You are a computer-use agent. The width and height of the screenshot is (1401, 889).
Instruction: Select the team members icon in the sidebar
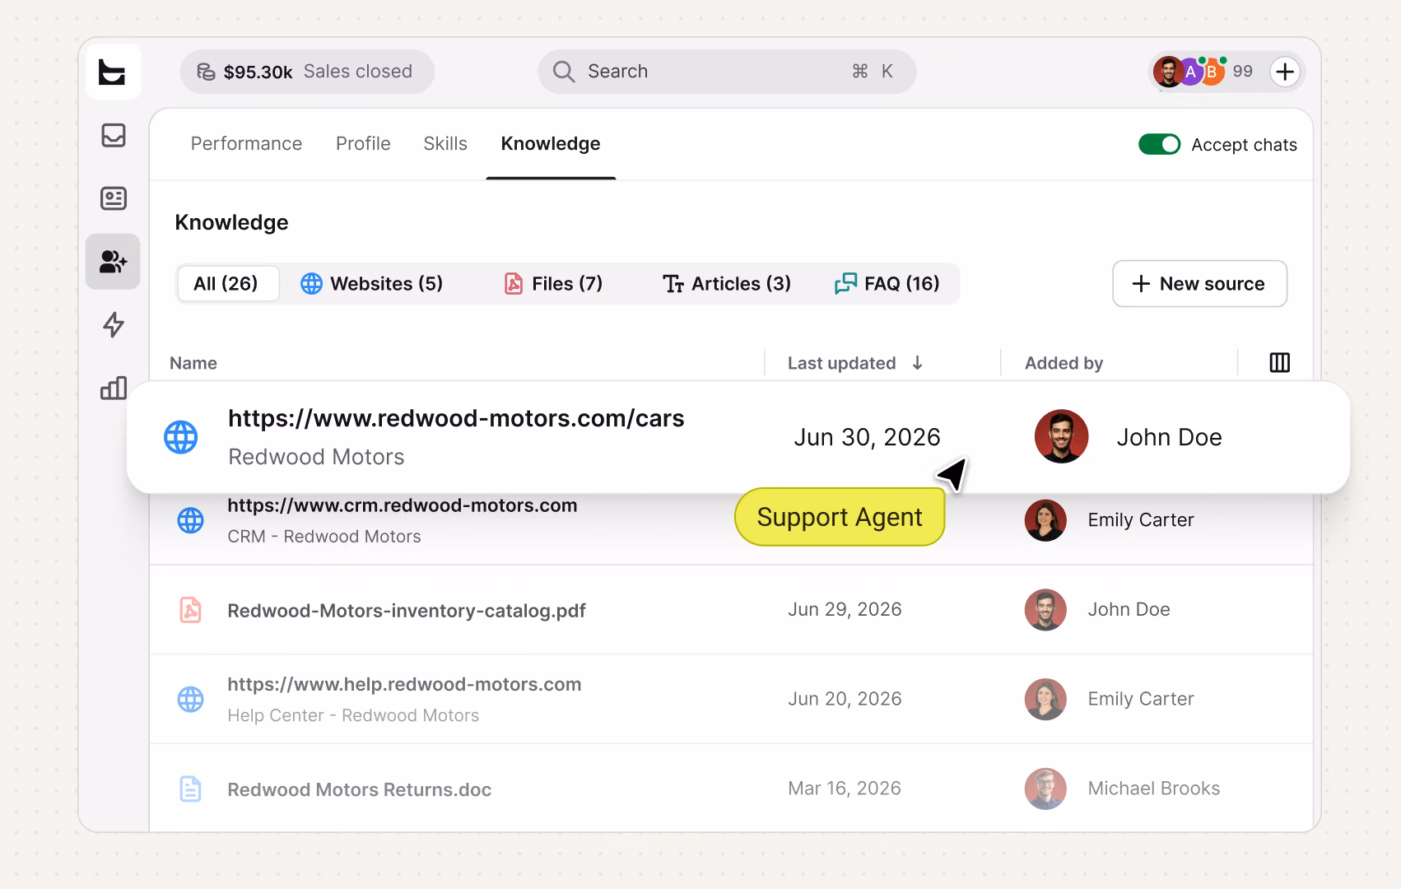click(113, 262)
